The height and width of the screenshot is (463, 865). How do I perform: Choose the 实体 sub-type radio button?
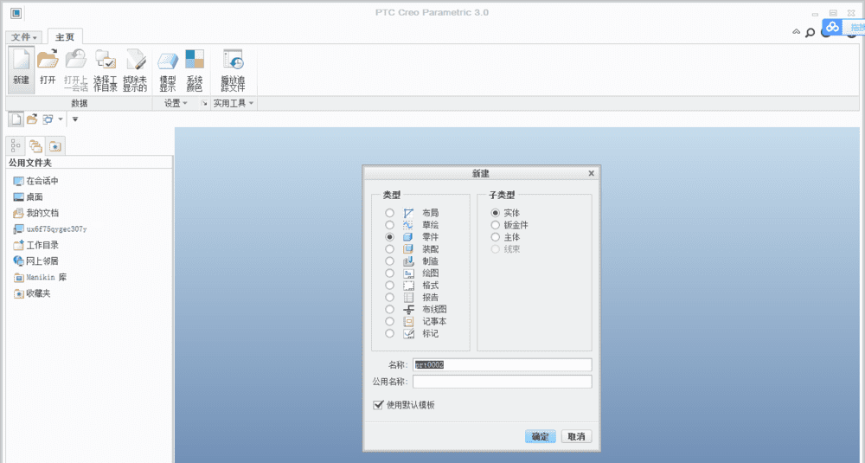click(496, 213)
